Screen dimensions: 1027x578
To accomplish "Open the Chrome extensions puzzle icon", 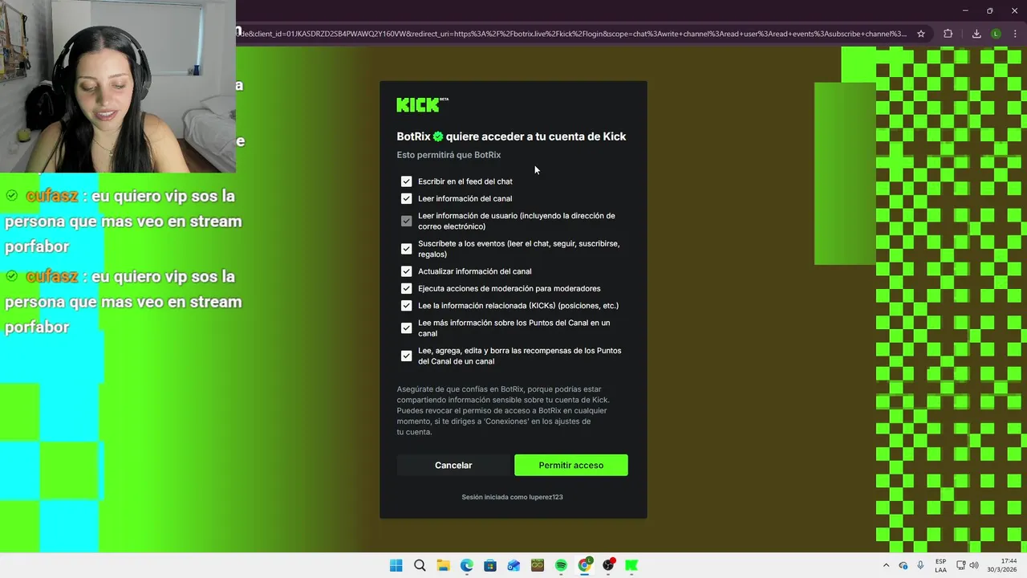I will [x=948, y=34].
